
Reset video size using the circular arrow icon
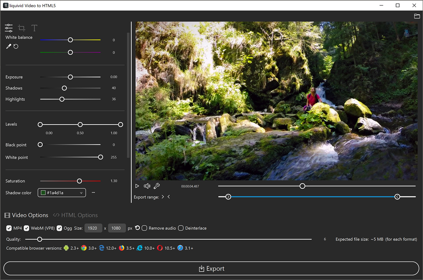click(x=137, y=228)
